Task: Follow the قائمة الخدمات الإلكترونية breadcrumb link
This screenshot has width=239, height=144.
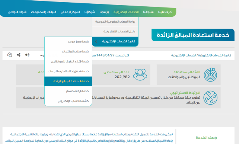Action: pyautogui.click(x=214, y=55)
